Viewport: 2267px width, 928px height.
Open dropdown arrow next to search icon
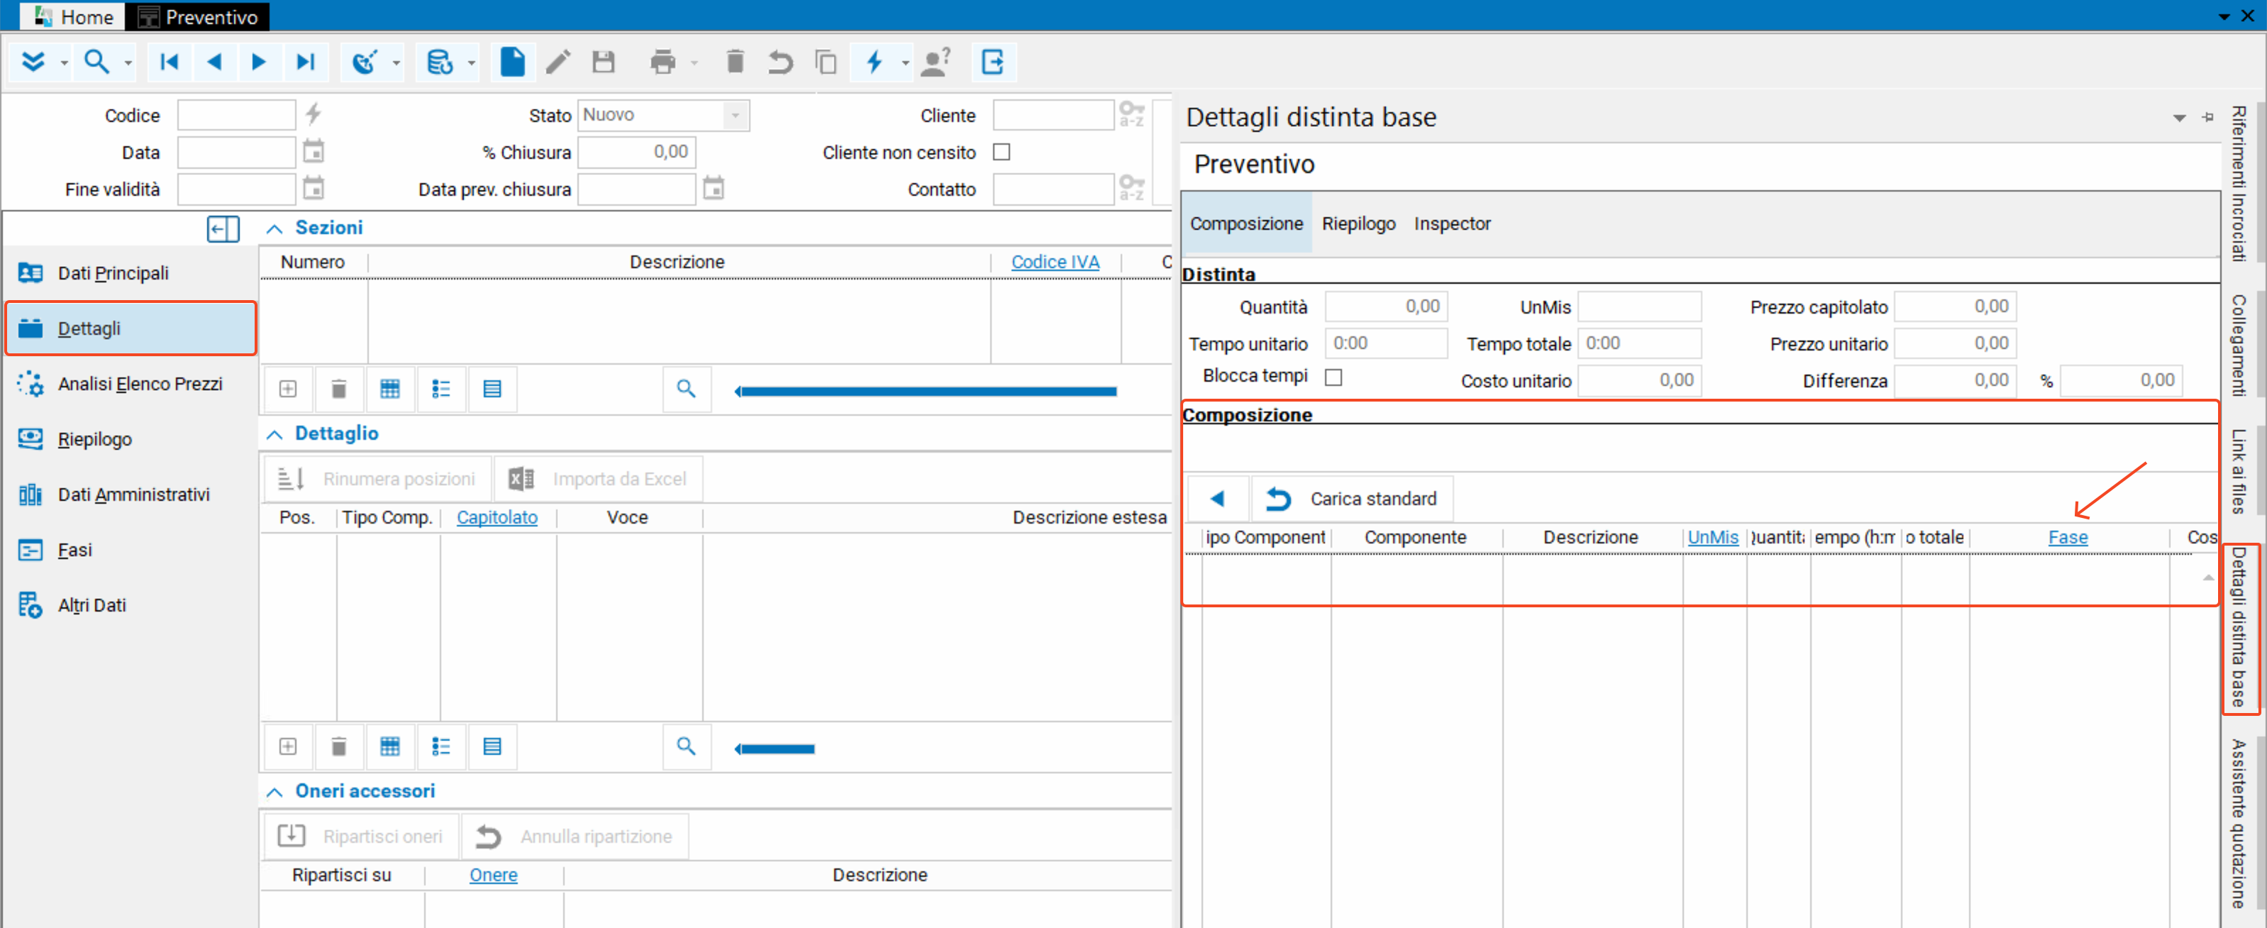click(128, 62)
